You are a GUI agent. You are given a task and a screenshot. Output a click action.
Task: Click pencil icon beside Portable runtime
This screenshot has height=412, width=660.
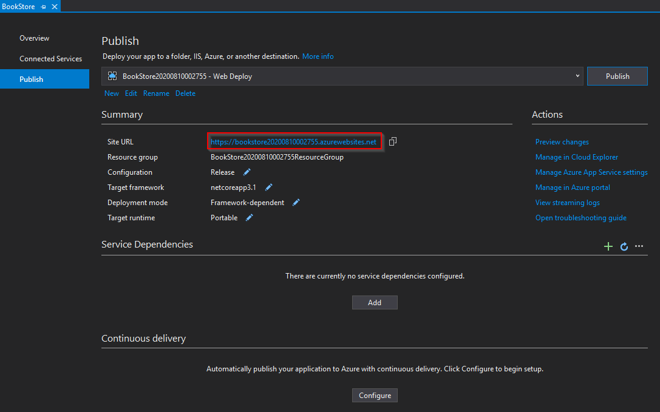coord(250,218)
